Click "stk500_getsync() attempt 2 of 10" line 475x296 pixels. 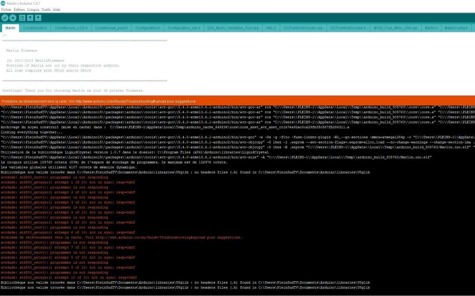point(68,192)
